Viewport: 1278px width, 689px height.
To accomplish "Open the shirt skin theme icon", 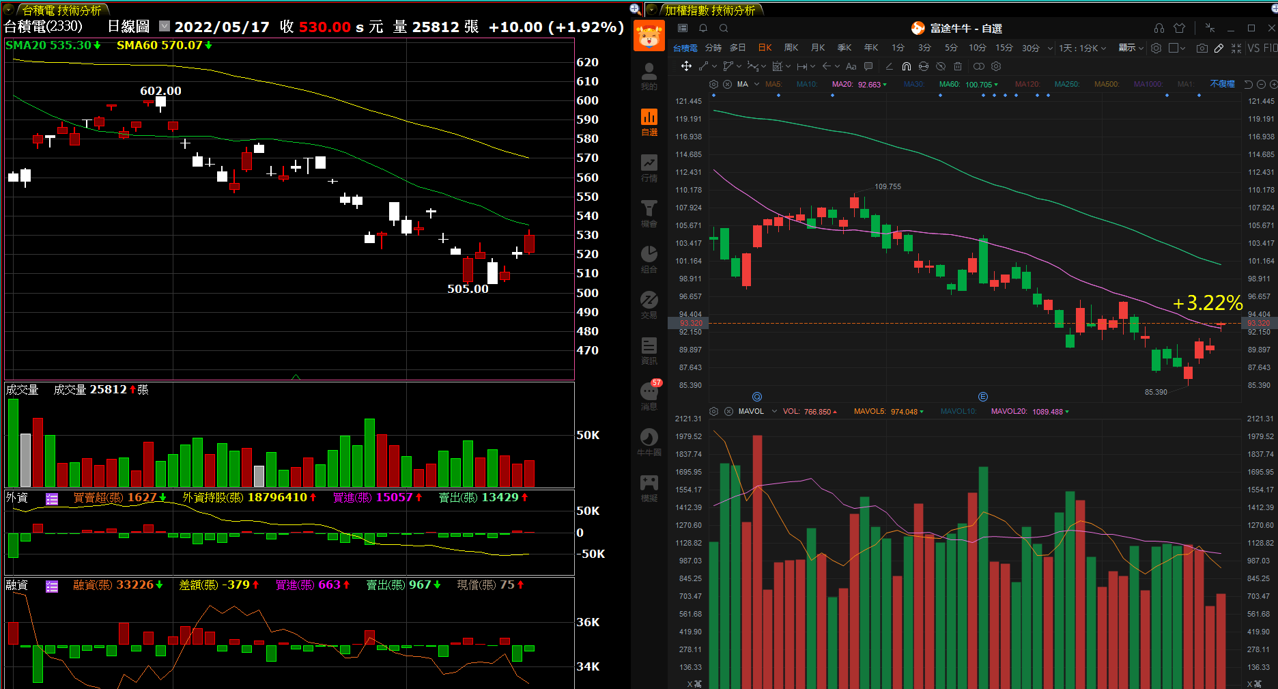I will 1180,28.
